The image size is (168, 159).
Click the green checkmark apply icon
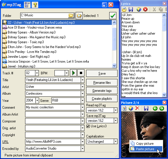tap(113, 15)
